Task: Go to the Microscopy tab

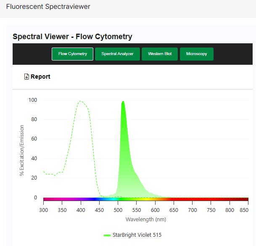Action: [196, 54]
